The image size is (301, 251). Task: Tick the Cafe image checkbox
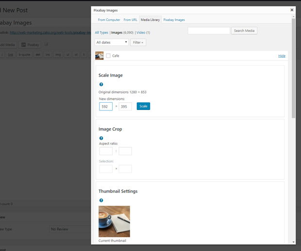pos(108,56)
